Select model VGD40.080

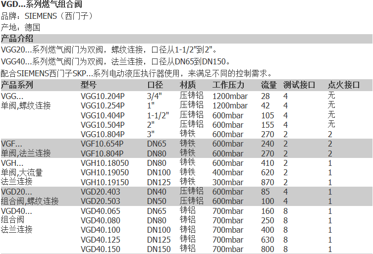[x=101, y=221]
